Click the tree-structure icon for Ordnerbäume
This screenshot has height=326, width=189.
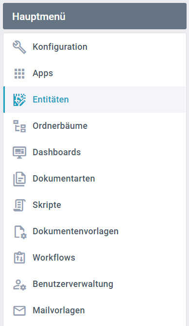19,126
